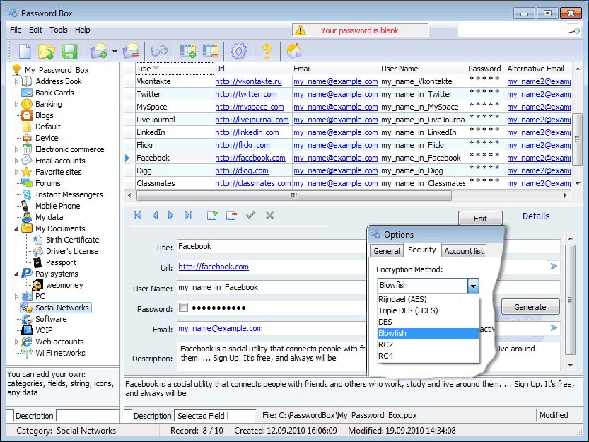Click the delete category folder icon
589x442 pixels.
(132, 51)
